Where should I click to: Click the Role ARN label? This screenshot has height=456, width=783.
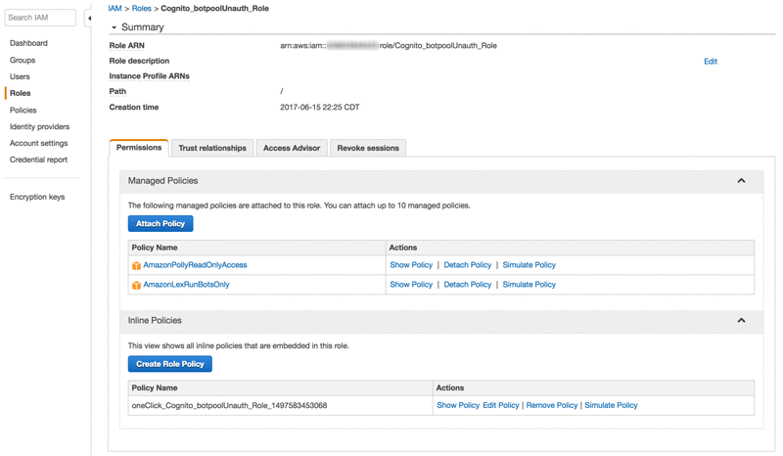pyautogui.click(x=127, y=45)
